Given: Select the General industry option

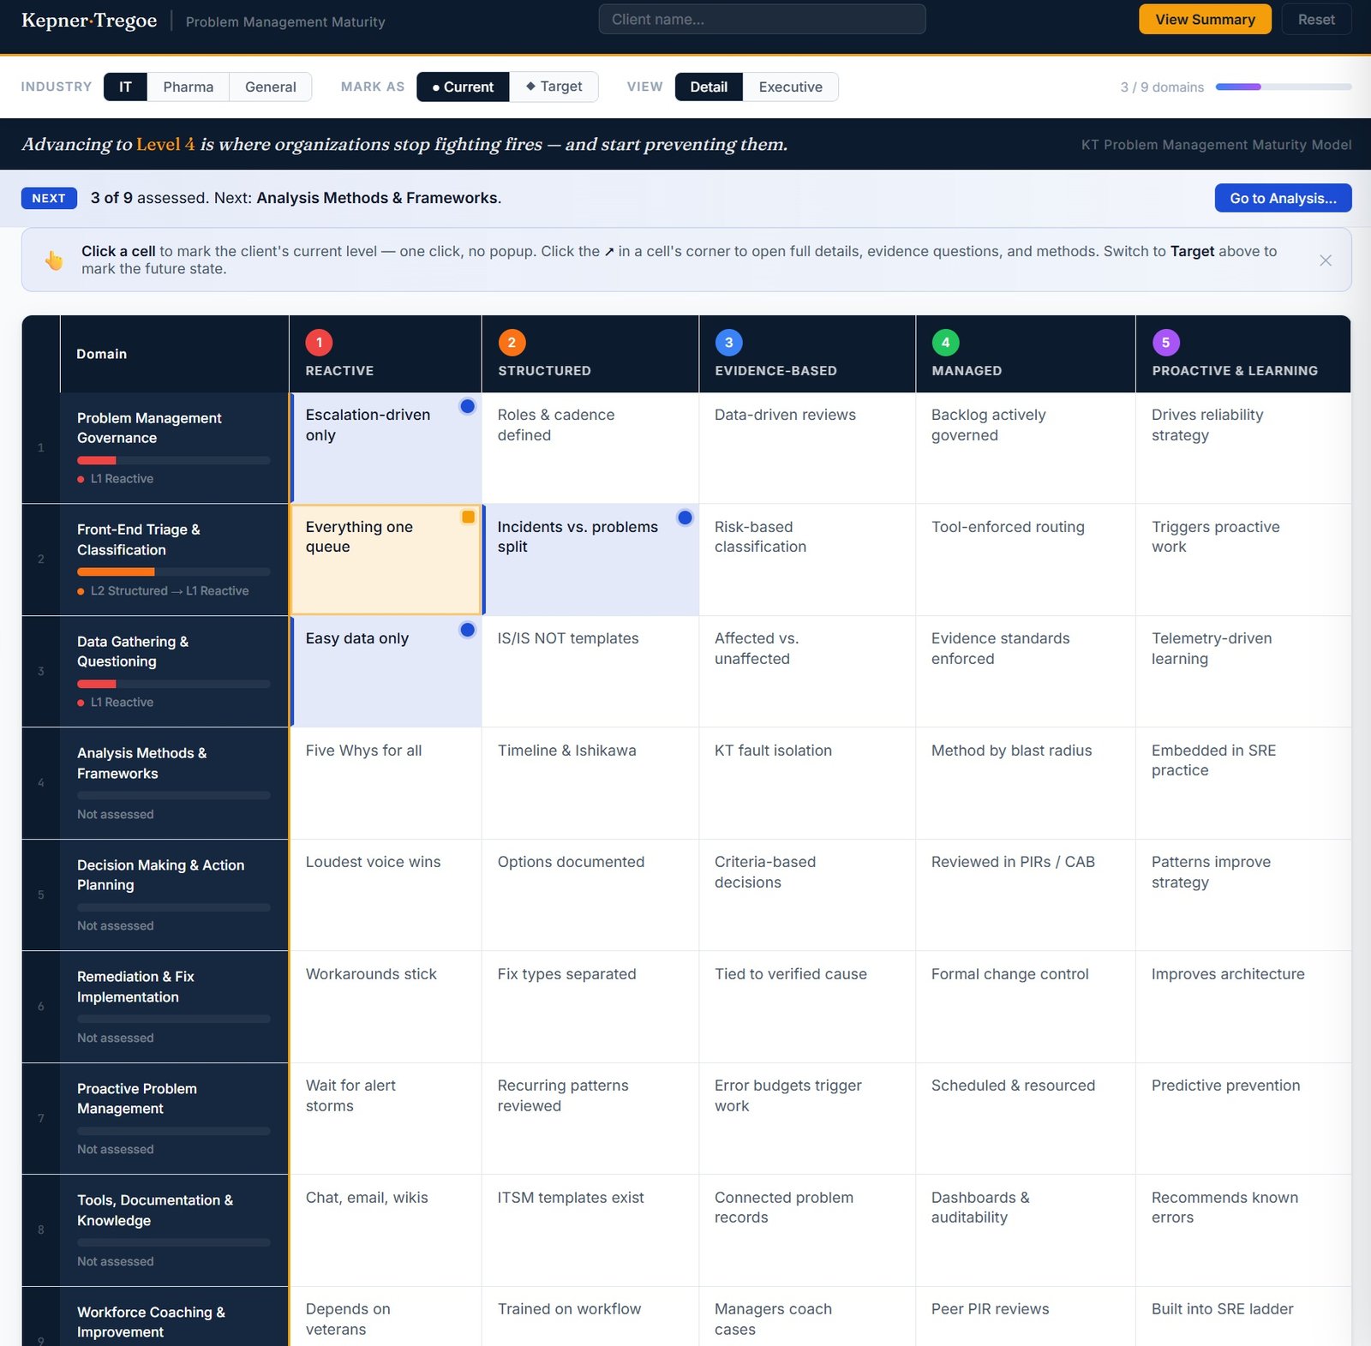Looking at the screenshot, I should tap(270, 87).
